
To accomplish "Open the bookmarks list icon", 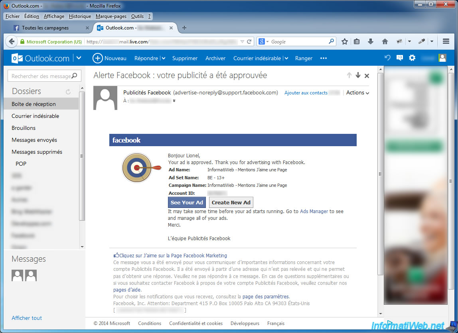I will point(357,42).
